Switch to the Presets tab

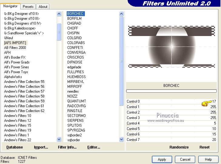[x=28, y=6]
